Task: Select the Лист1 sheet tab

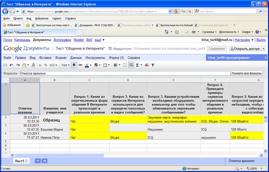Action: tap(21, 161)
